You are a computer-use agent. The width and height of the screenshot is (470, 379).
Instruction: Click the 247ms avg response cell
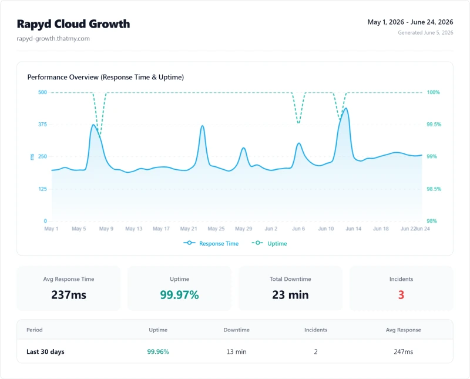click(x=403, y=352)
